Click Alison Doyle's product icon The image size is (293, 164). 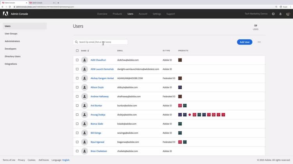(x=180, y=87)
